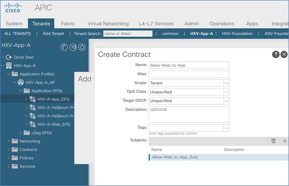The image size is (289, 186).
Task: Expand the Networking node
Action: [9, 141]
